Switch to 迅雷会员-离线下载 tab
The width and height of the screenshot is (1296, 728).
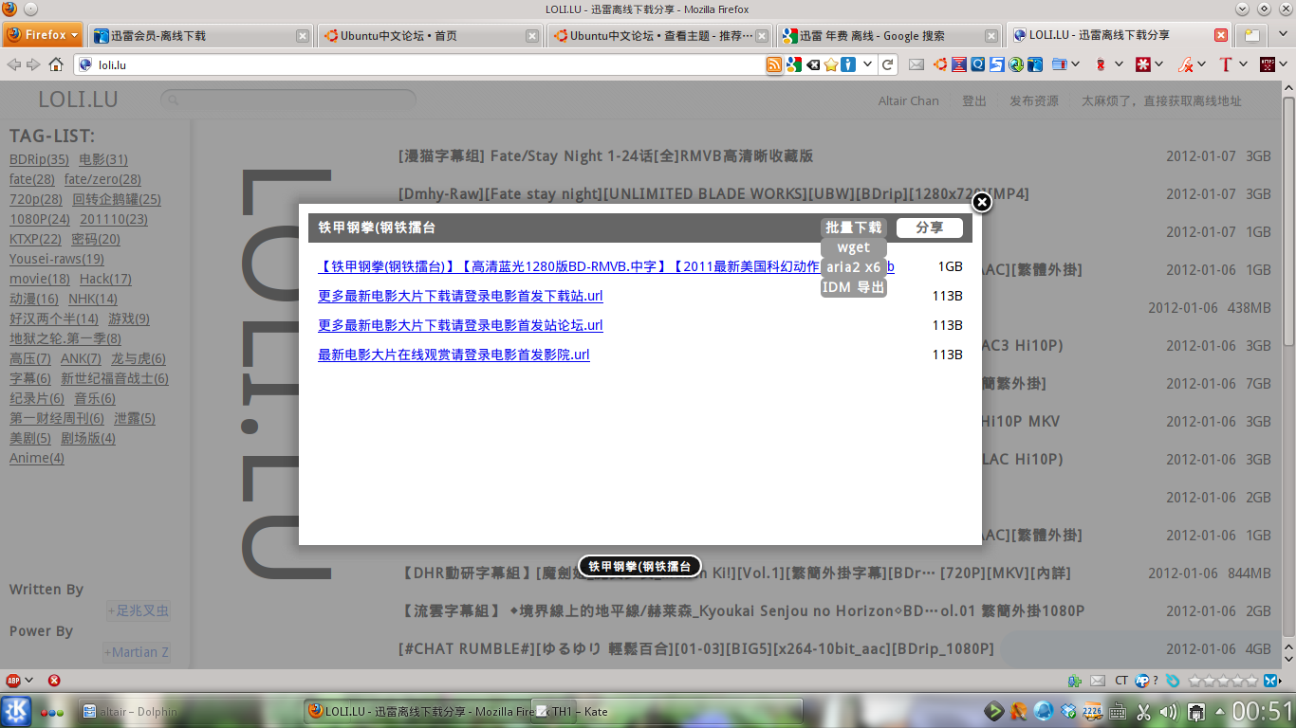pos(201,36)
